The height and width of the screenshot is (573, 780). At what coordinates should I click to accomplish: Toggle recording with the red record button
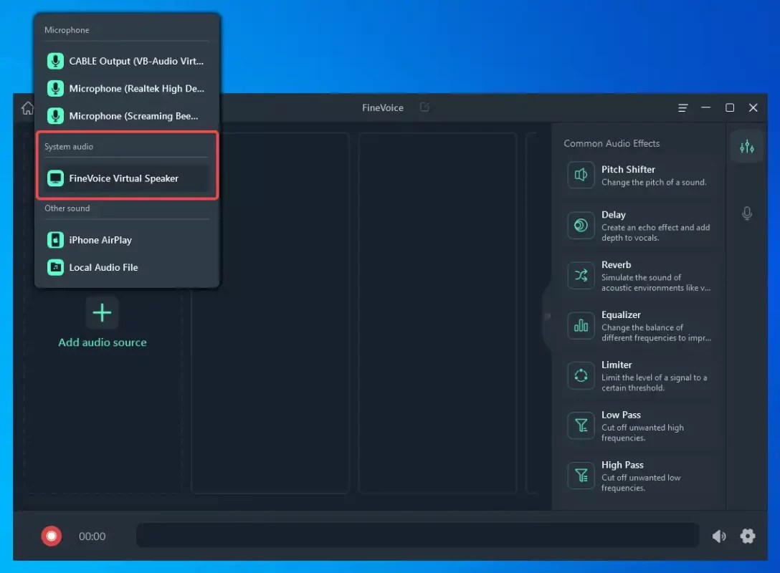tap(51, 535)
